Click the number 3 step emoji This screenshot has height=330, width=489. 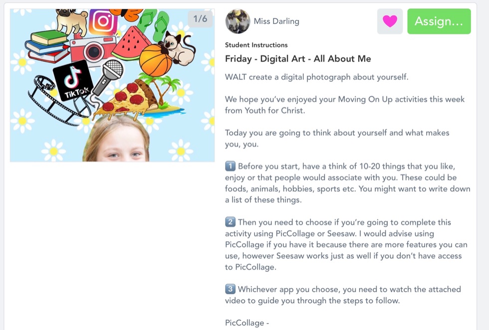coord(230,289)
